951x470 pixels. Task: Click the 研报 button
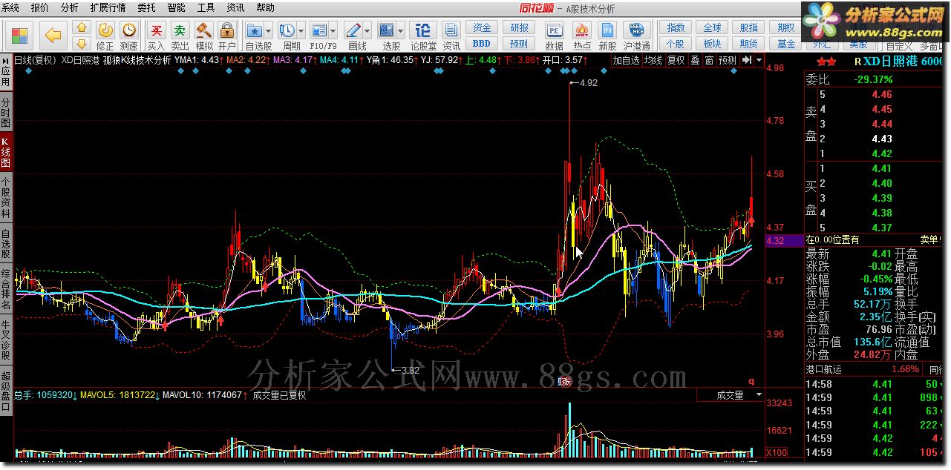(519, 27)
